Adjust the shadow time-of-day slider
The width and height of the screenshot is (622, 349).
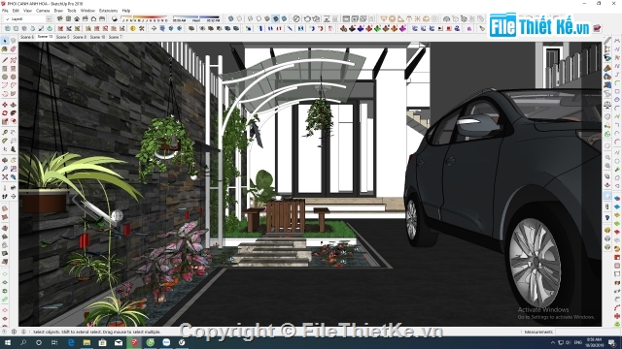coord(196,17)
